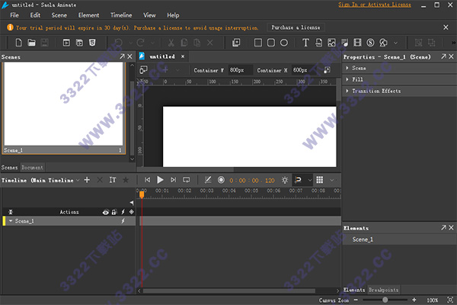This screenshot has height=305, width=457.
Task: Play the timeline animation
Action: point(160,180)
